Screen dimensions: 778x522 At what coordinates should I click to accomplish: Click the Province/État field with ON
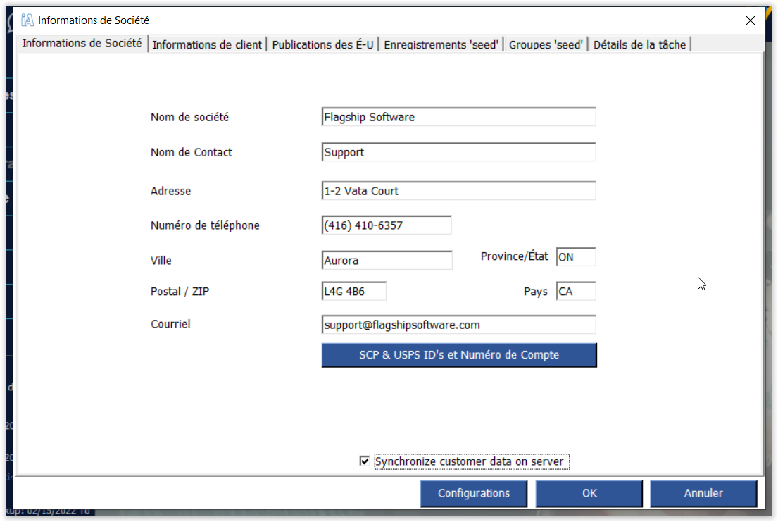point(575,257)
